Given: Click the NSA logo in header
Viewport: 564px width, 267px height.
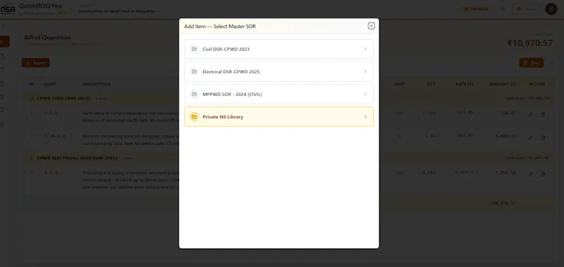Looking at the screenshot, I should pyautogui.click(x=8, y=9).
